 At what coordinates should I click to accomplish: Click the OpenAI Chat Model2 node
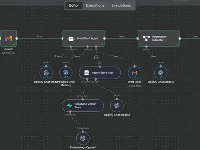tap(117, 105)
